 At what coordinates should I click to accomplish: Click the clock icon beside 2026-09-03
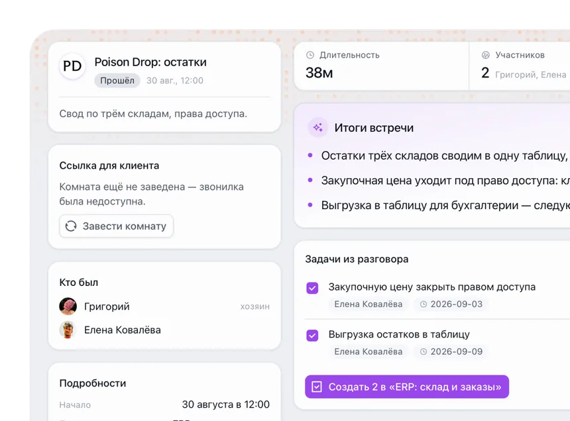coord(424,304)
